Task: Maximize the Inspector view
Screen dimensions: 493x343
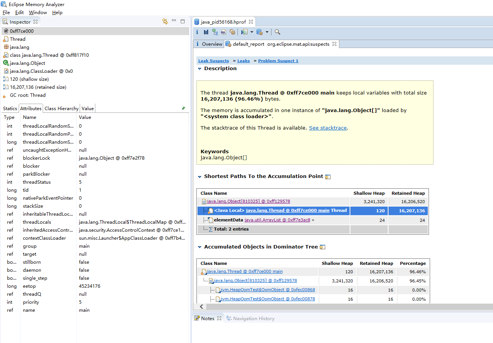Action: pos(183,21)
